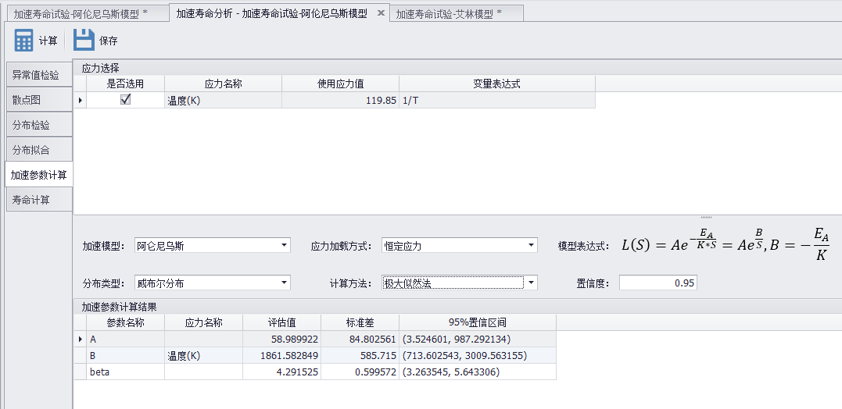
Task: Click 温度(K) in the B result row
Action: [x=203, y=355]
